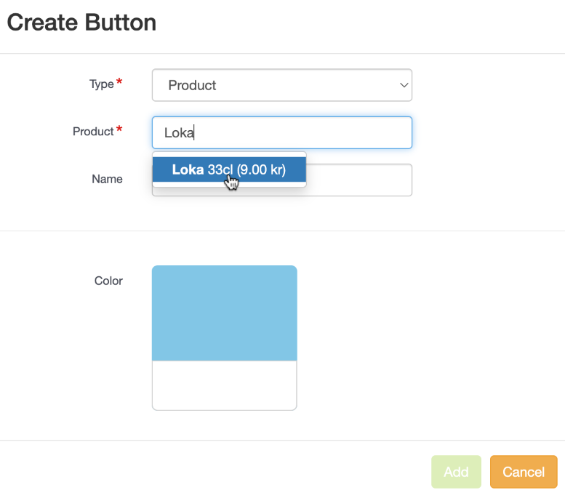Pick the light blue color swatch
The image size is (565, 498).
(x=225, y=313)
